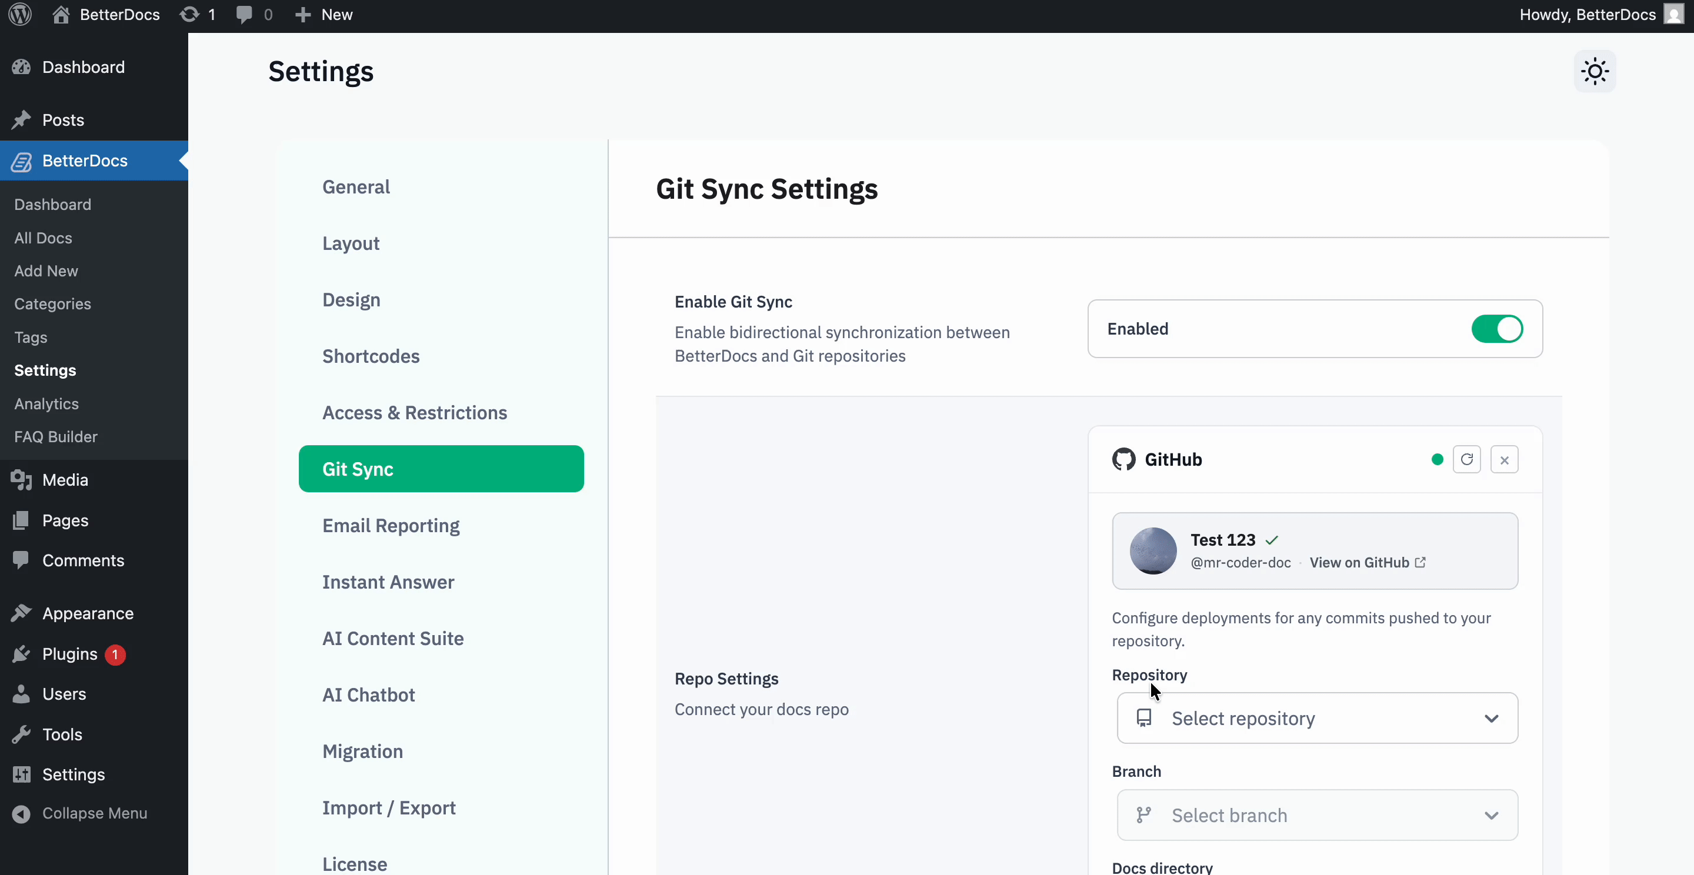Open Add New in BetterDocs submenu
The width and height of the screenshot is (1694, 875).
[x=46, y=271]
